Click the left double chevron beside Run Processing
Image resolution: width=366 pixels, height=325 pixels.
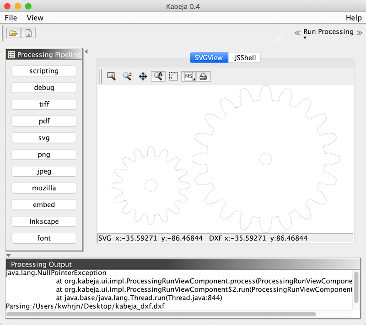pos(297,33)
